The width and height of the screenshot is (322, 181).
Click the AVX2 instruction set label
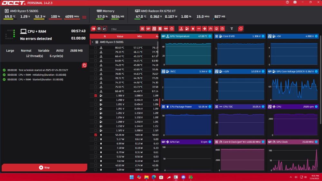point(60,51)
